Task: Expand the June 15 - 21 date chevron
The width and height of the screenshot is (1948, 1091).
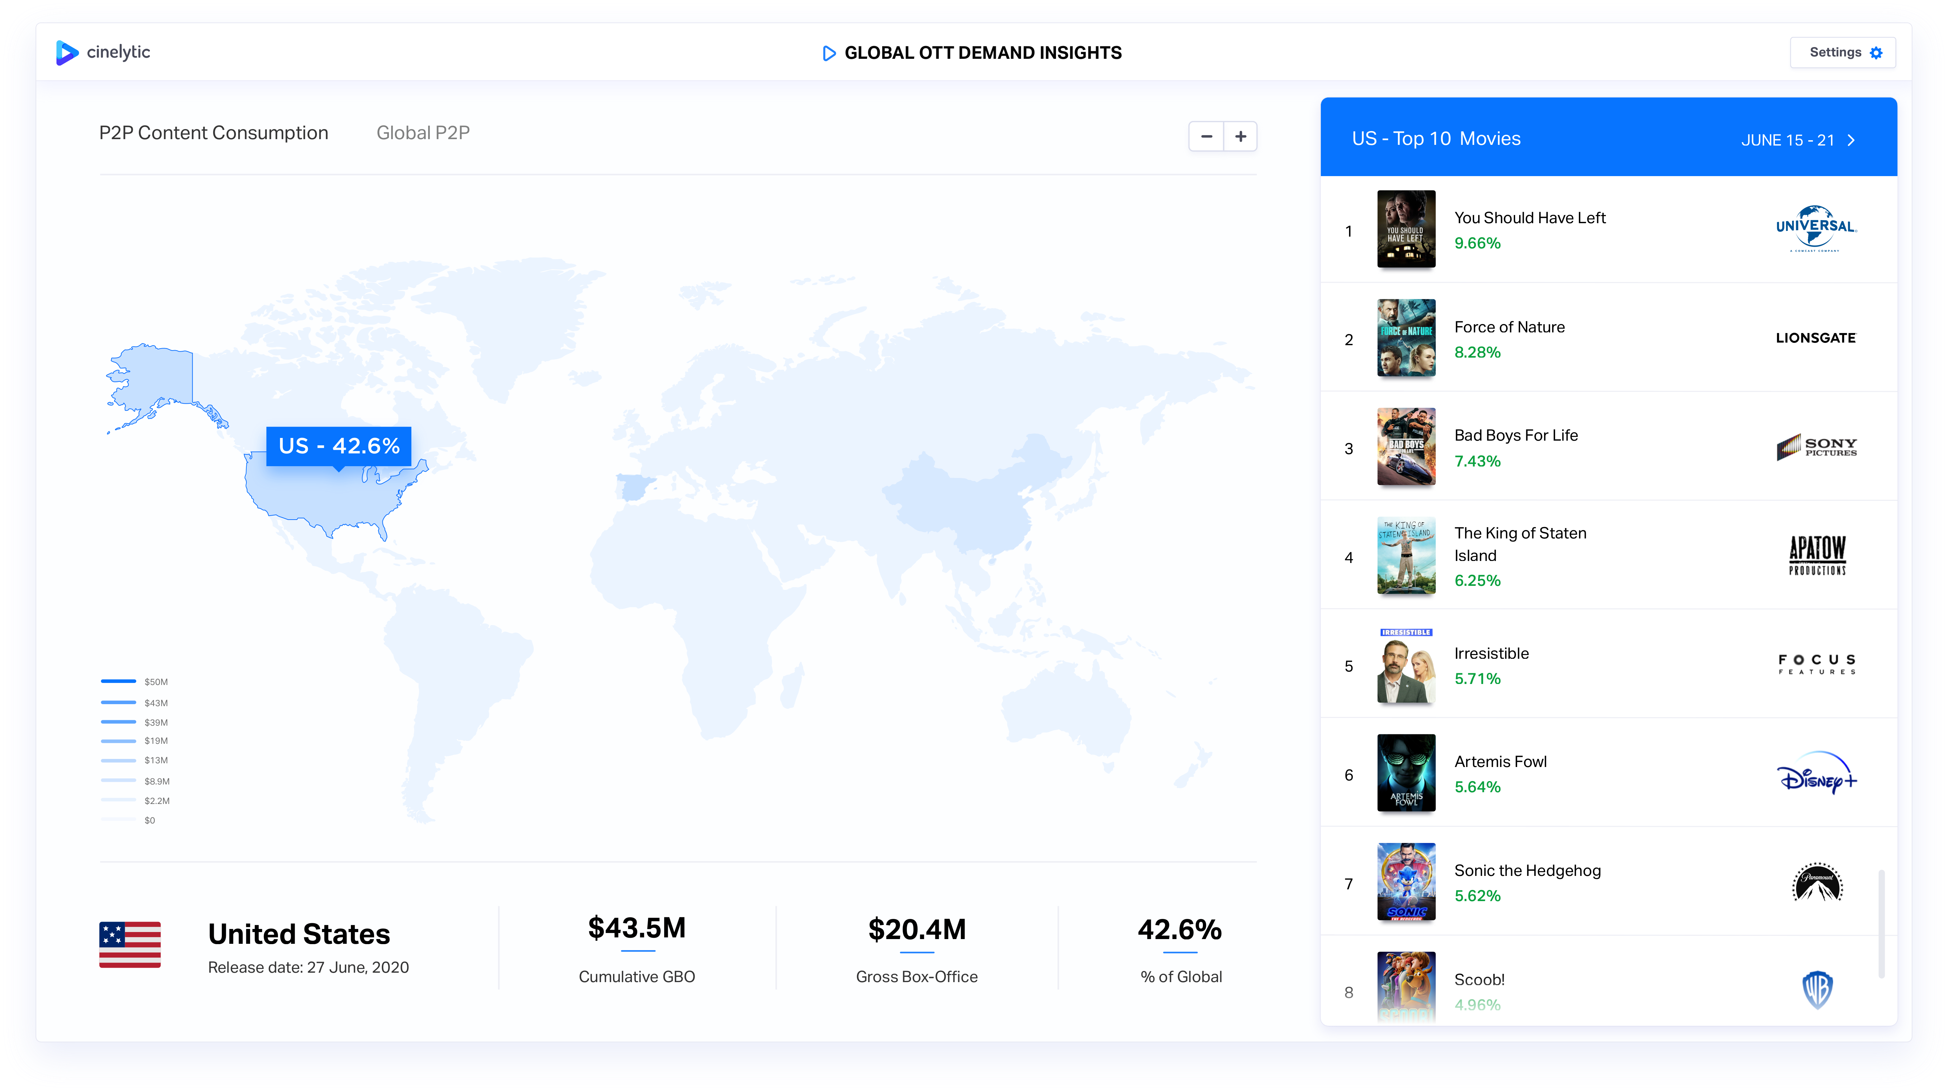Action: 1851,140
